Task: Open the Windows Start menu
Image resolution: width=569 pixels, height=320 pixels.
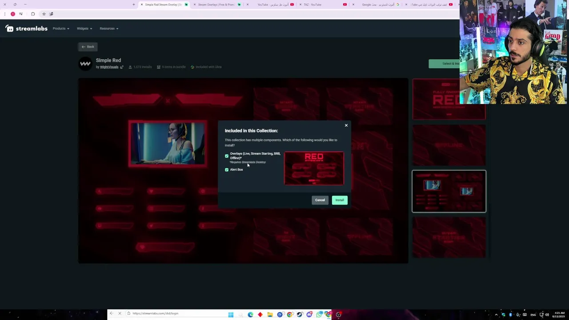Action: [x=231, y=315]
